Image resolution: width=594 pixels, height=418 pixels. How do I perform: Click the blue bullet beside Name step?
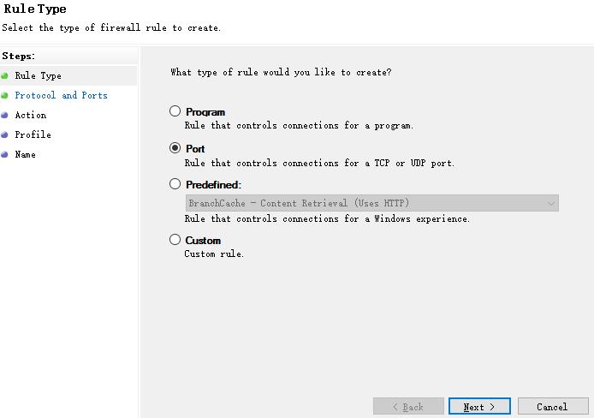(5, 154)
